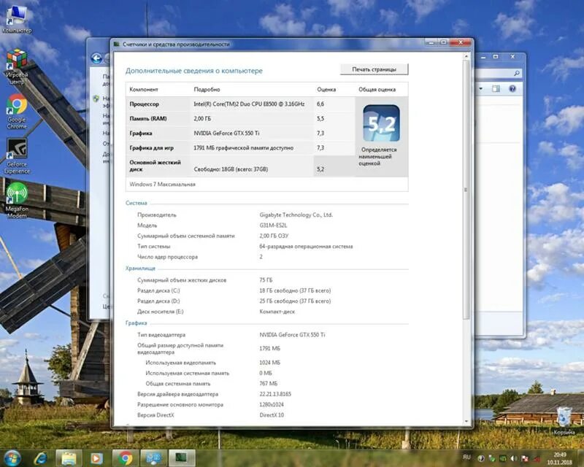Click the 5,2 overall score badge
The image size is (584, 467).
point(381,123)
